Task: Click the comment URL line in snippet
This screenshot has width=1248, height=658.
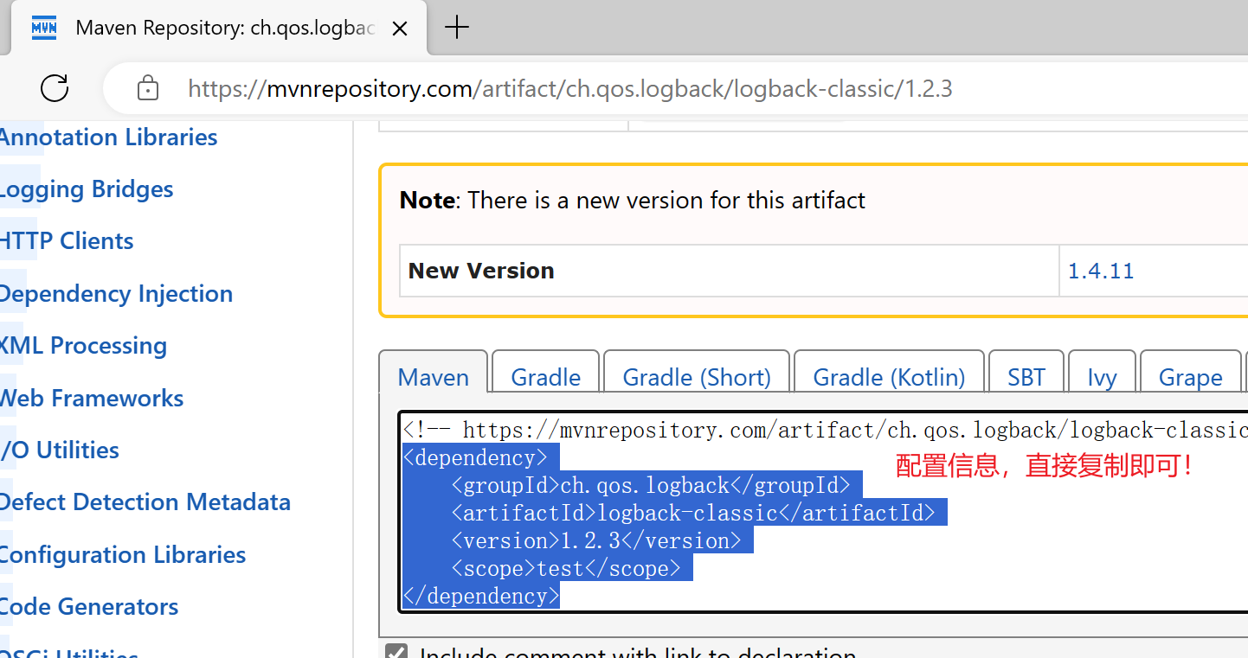Action: [826, 430]
